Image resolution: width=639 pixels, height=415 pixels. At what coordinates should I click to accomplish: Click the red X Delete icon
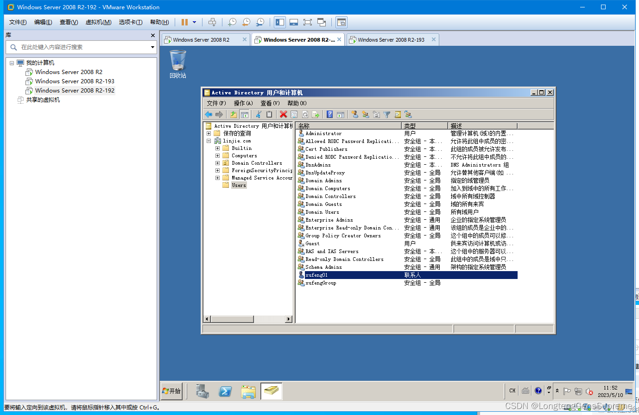(x=283, y=114)
